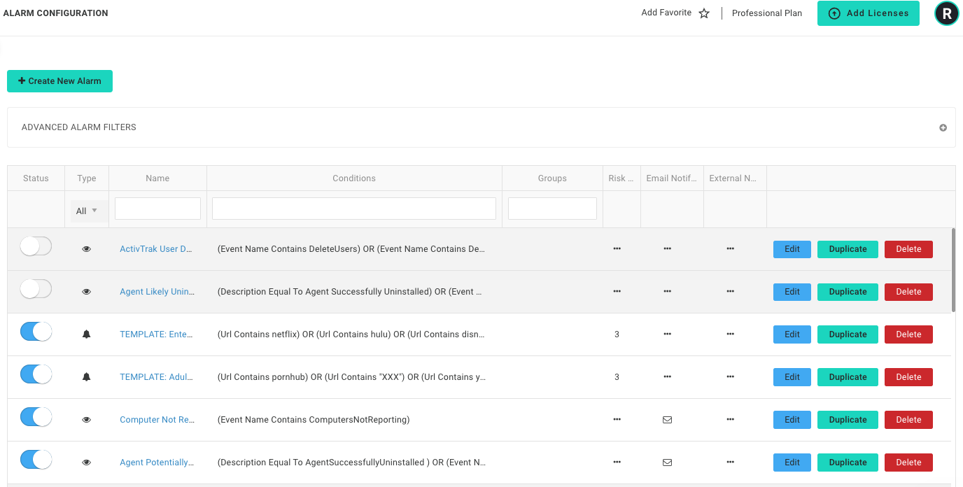963x487 pixels.
Task: Click email envelope icon in Computer Not Re row
Action: 667,420
